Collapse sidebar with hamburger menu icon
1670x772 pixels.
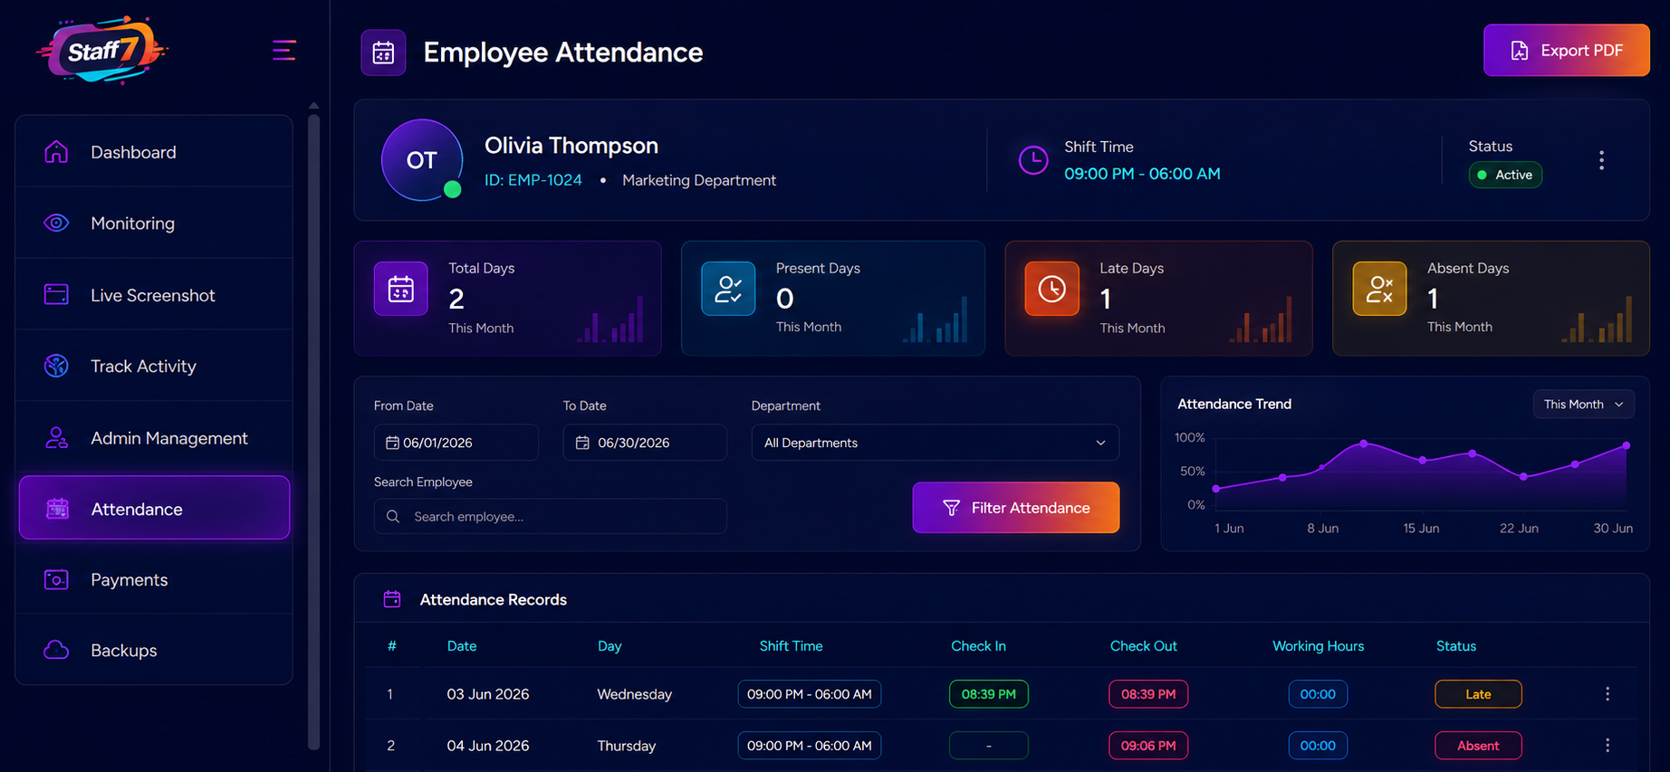tap(283, 50)
